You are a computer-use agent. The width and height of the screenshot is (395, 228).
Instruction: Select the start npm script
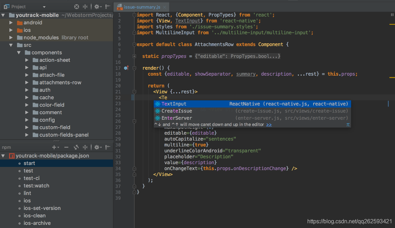(x=56, y=163)
